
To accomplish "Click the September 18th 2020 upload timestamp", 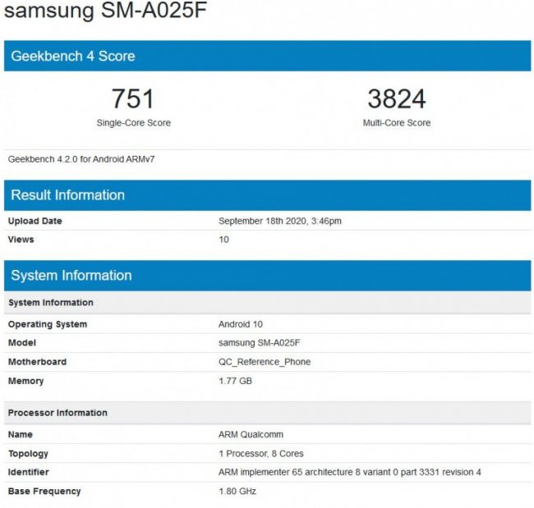I will click(x=279, y=221).
